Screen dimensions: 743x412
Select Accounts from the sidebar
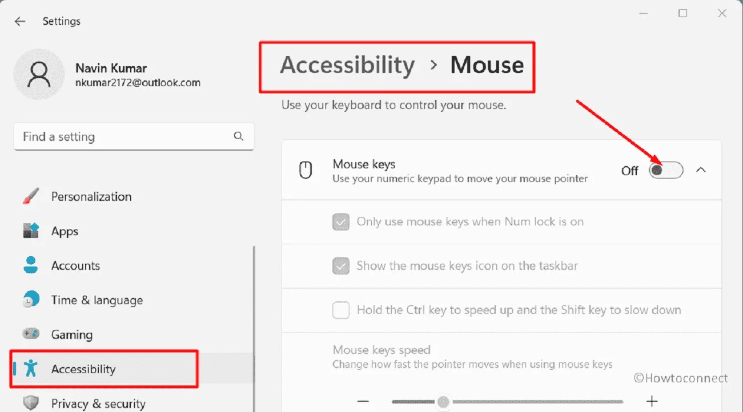point(75,265)
